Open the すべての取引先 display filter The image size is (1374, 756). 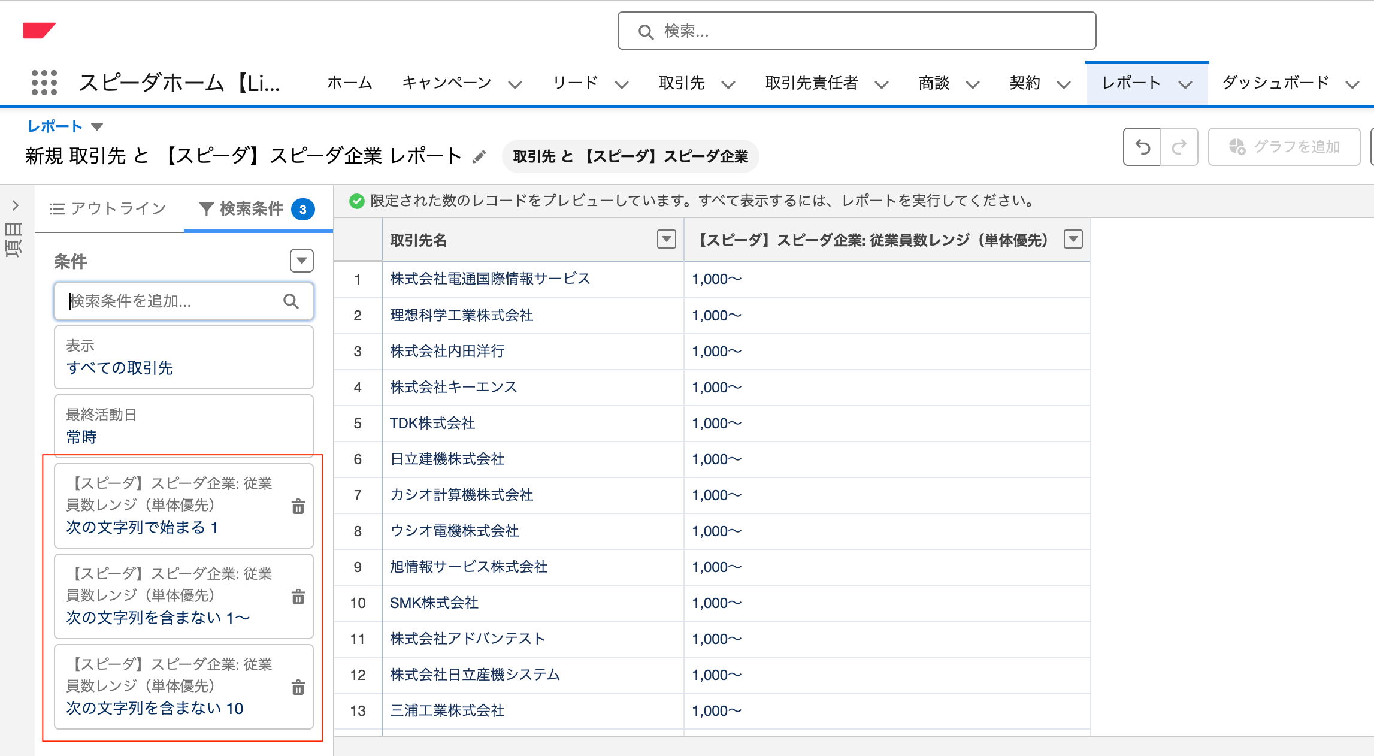[x=184, y=357]
